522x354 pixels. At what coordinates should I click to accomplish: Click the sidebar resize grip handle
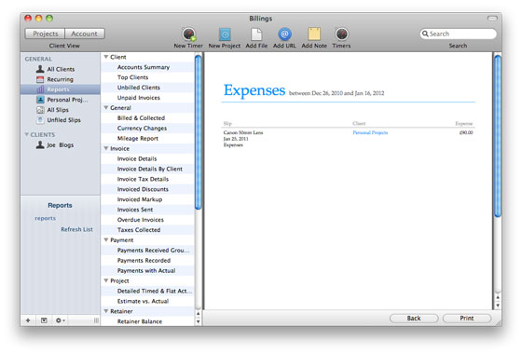click(96, 320)
